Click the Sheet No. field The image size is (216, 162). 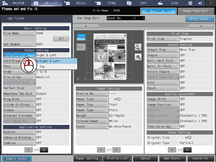(126, 18)
